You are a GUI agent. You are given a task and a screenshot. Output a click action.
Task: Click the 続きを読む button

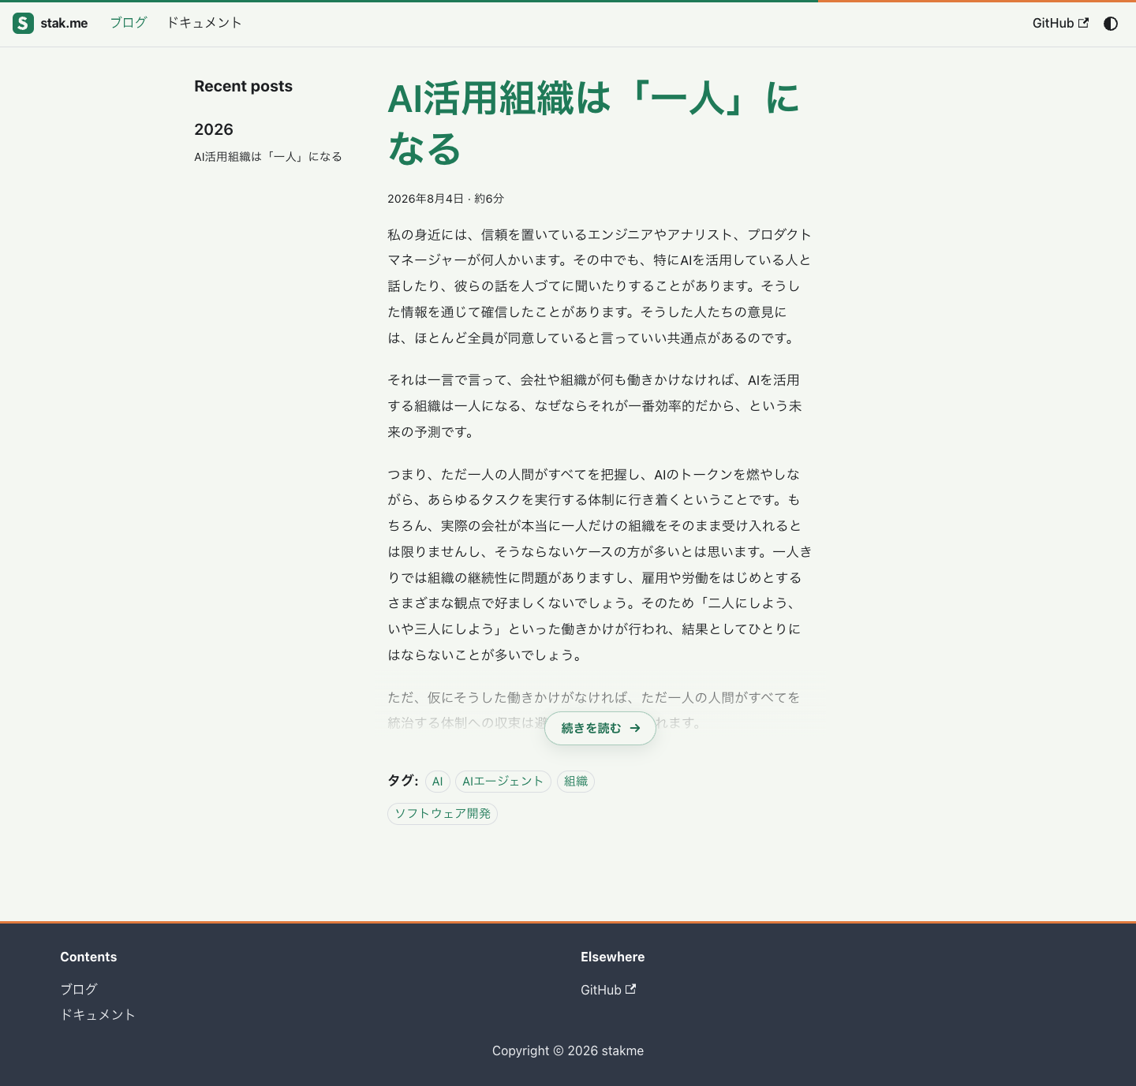pos(600,729)
